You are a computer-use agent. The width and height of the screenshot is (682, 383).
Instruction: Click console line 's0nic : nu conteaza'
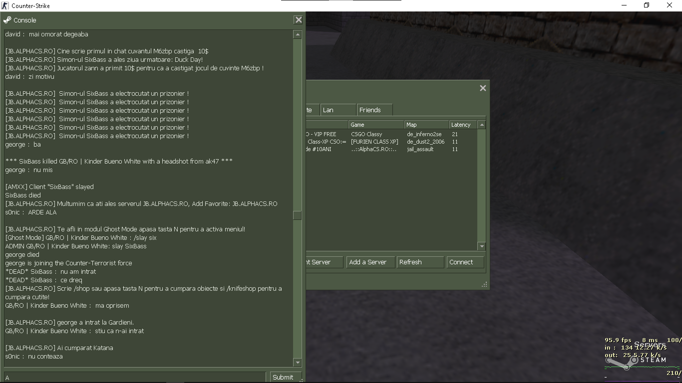34,357
